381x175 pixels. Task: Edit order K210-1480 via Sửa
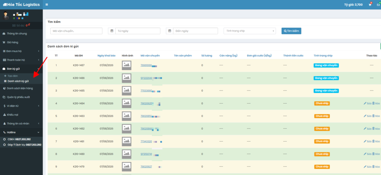point(367,154)
